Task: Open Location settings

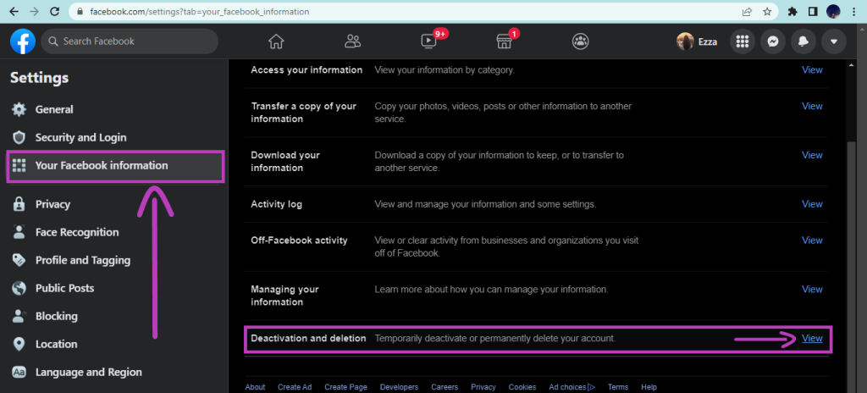Action: tap(115, 344)
